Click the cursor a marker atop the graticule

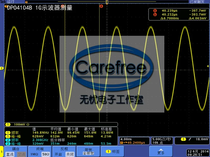click(101, 6)
